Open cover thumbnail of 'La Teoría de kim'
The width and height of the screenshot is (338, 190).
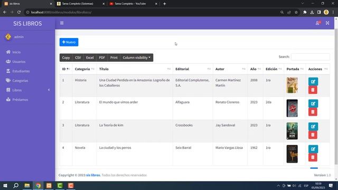pyautogui.click(x=292, y=131)
